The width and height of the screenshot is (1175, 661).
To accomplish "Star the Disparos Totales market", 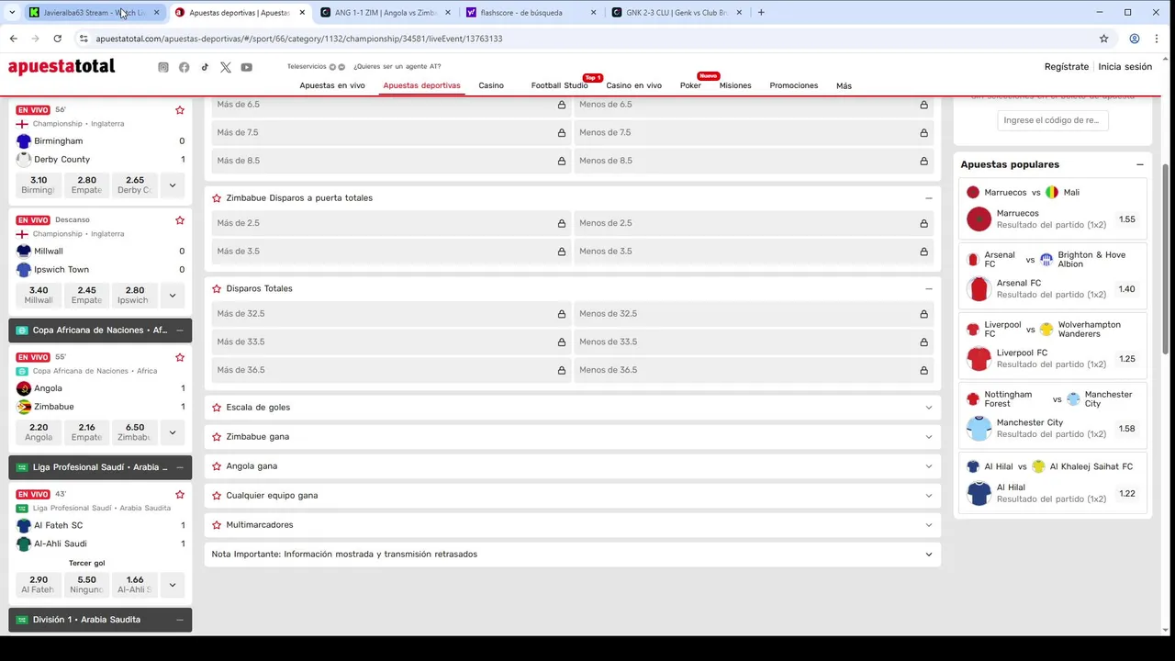I will click(217, 288).
